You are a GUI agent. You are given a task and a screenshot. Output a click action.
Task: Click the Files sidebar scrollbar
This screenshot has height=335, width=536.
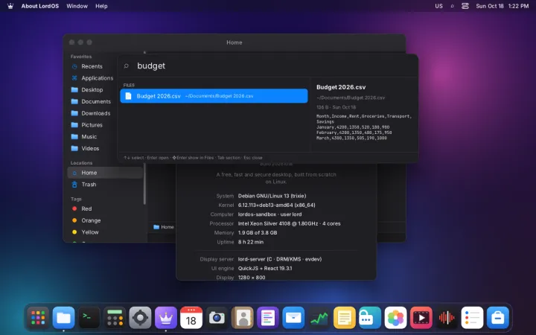point(144,184)
